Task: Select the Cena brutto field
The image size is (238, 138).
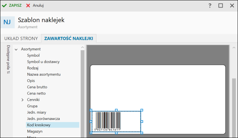Action: (37, 87)
